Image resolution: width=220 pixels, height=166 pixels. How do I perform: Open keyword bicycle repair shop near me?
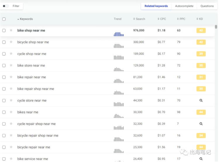[x=38, y=136]
